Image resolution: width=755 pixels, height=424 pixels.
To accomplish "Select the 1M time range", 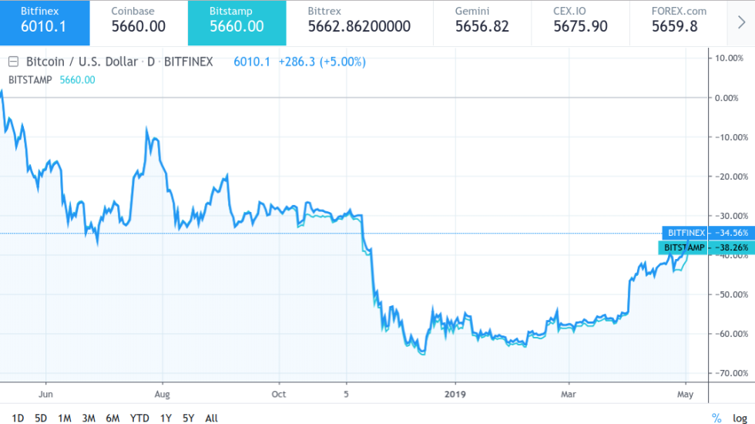I will pos(65,418).
